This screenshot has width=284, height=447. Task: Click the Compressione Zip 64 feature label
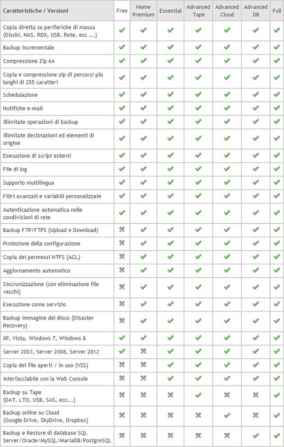pyautogui.click(x=28, y=61)
